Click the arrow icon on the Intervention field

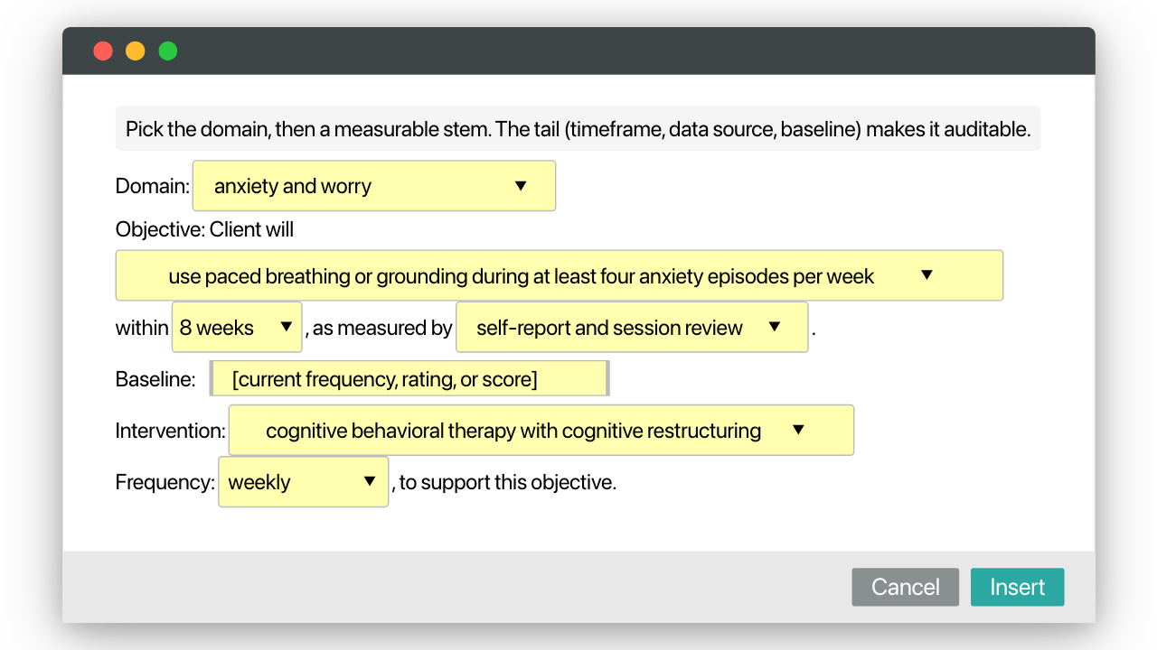798,430
